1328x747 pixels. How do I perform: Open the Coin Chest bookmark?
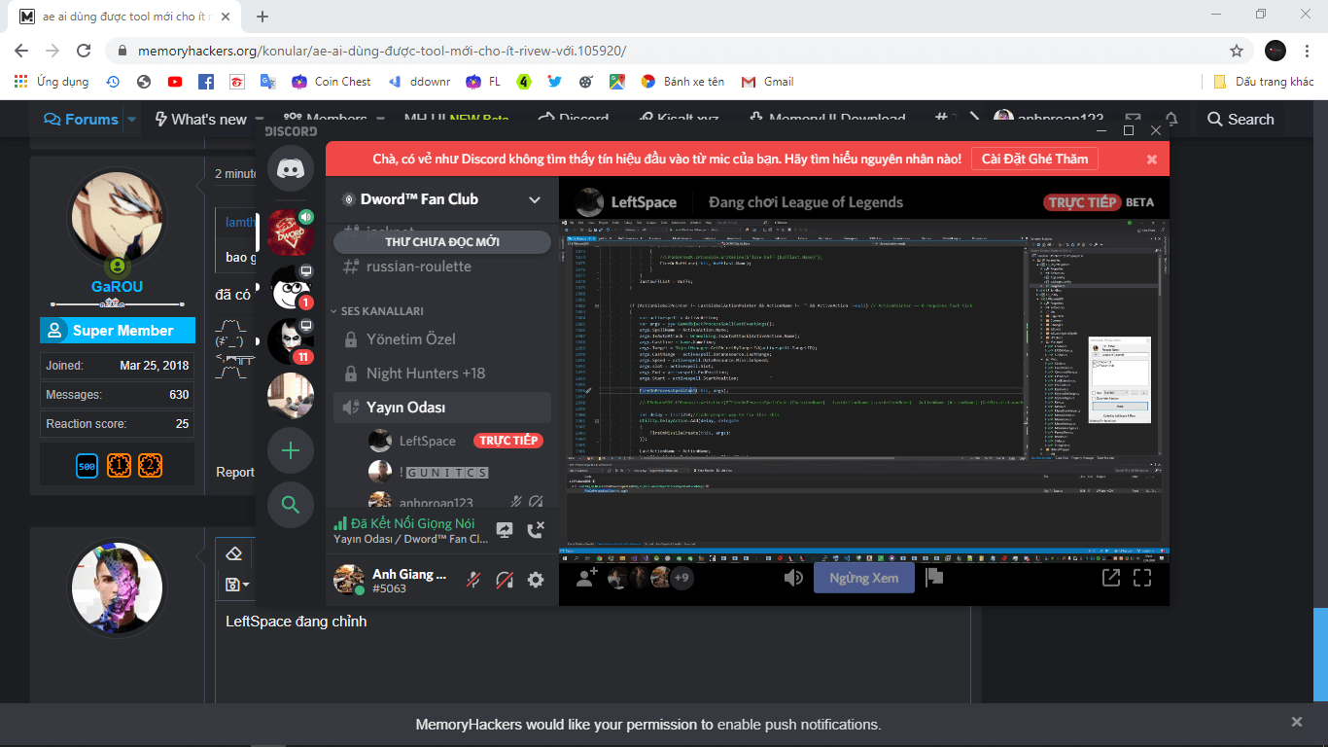point(332,82)
